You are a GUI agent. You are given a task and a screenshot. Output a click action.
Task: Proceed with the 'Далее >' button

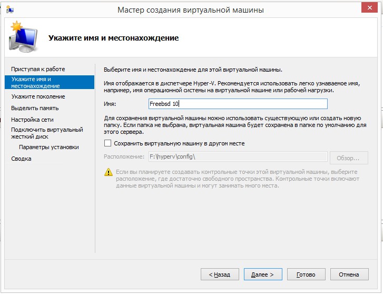tap(263, 275)
